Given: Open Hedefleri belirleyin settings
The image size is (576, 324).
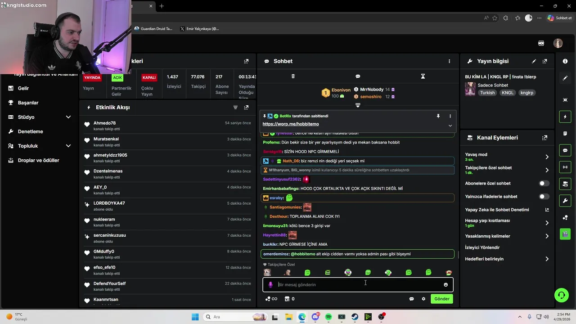Looking at the screenshot, I should 507,259.
